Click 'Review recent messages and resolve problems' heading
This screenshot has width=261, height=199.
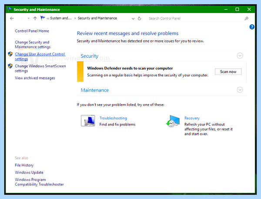pos(127,33)
